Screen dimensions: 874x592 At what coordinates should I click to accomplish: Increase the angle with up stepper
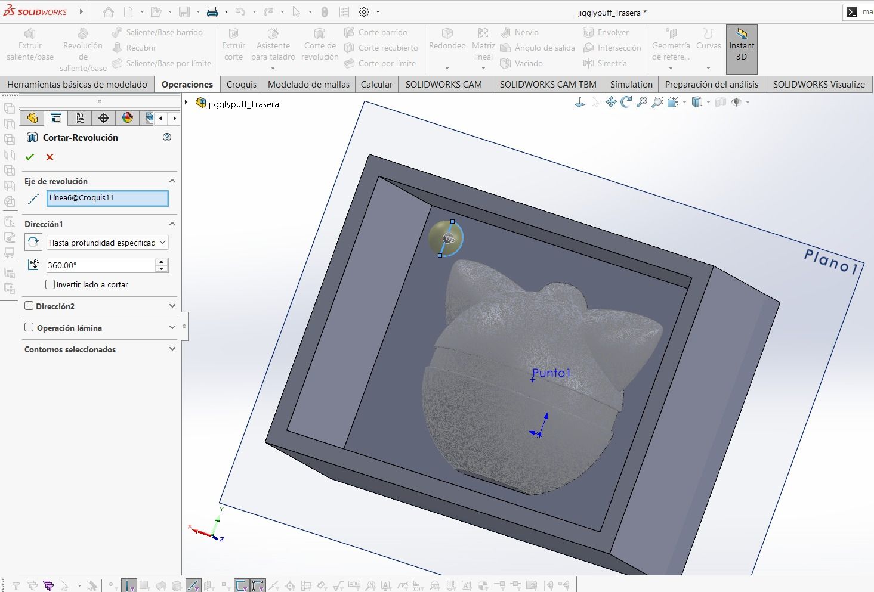161,262
